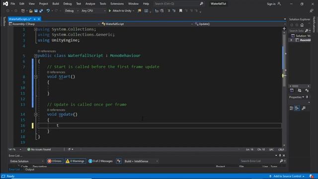Screen dimensions: 318x179
Task: Click Sign in link
Action: [271, 4]
